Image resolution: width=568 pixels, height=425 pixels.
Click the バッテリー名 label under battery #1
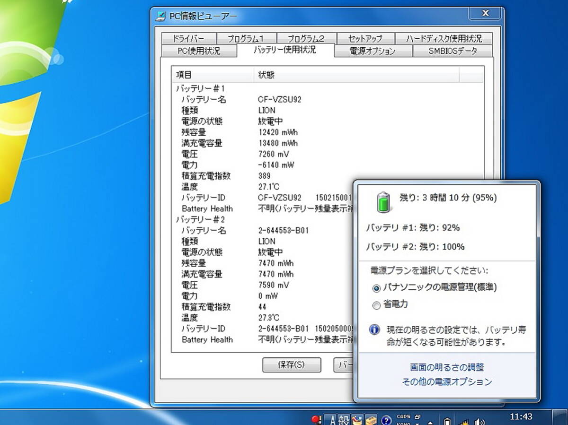coord(204,100)
